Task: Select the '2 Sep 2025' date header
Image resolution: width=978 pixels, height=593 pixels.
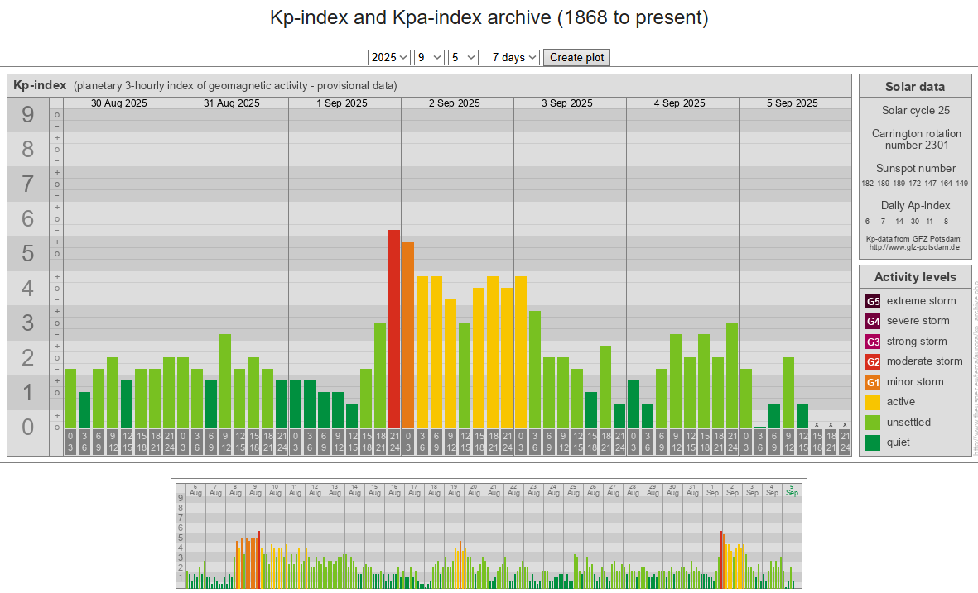Action: coord(454,103)
